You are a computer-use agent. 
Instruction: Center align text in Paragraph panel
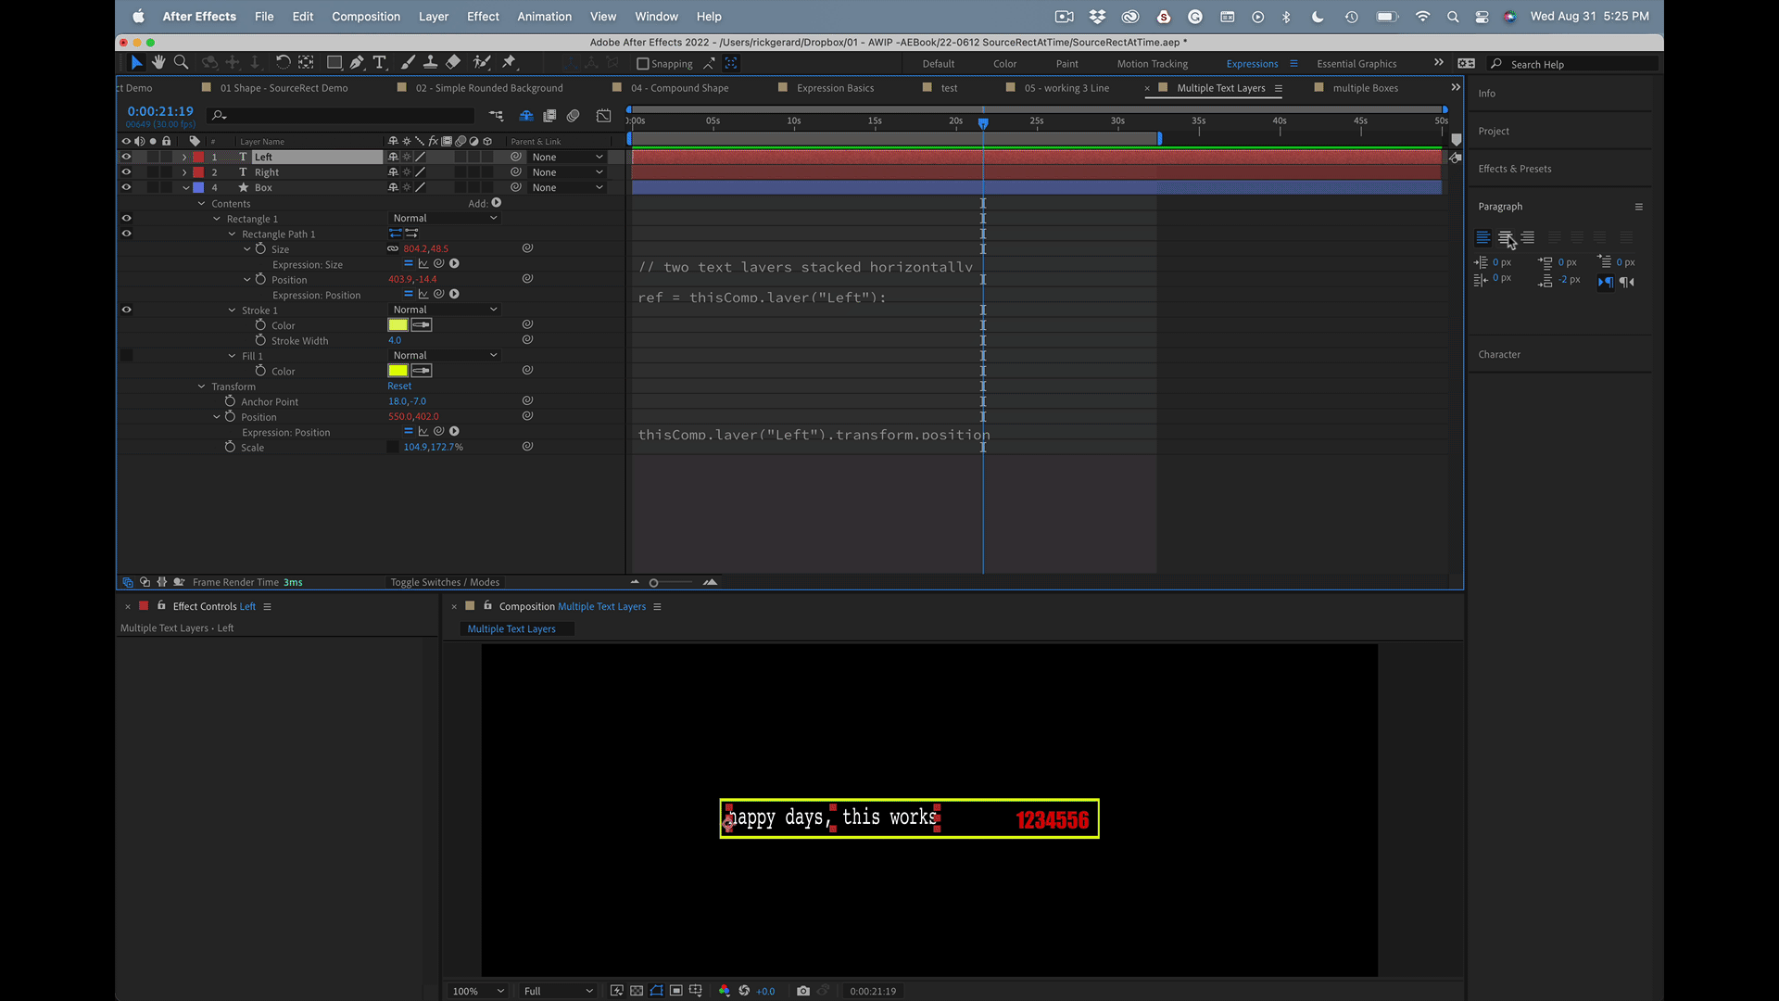pyautogui.click(x=1505, y=237)
